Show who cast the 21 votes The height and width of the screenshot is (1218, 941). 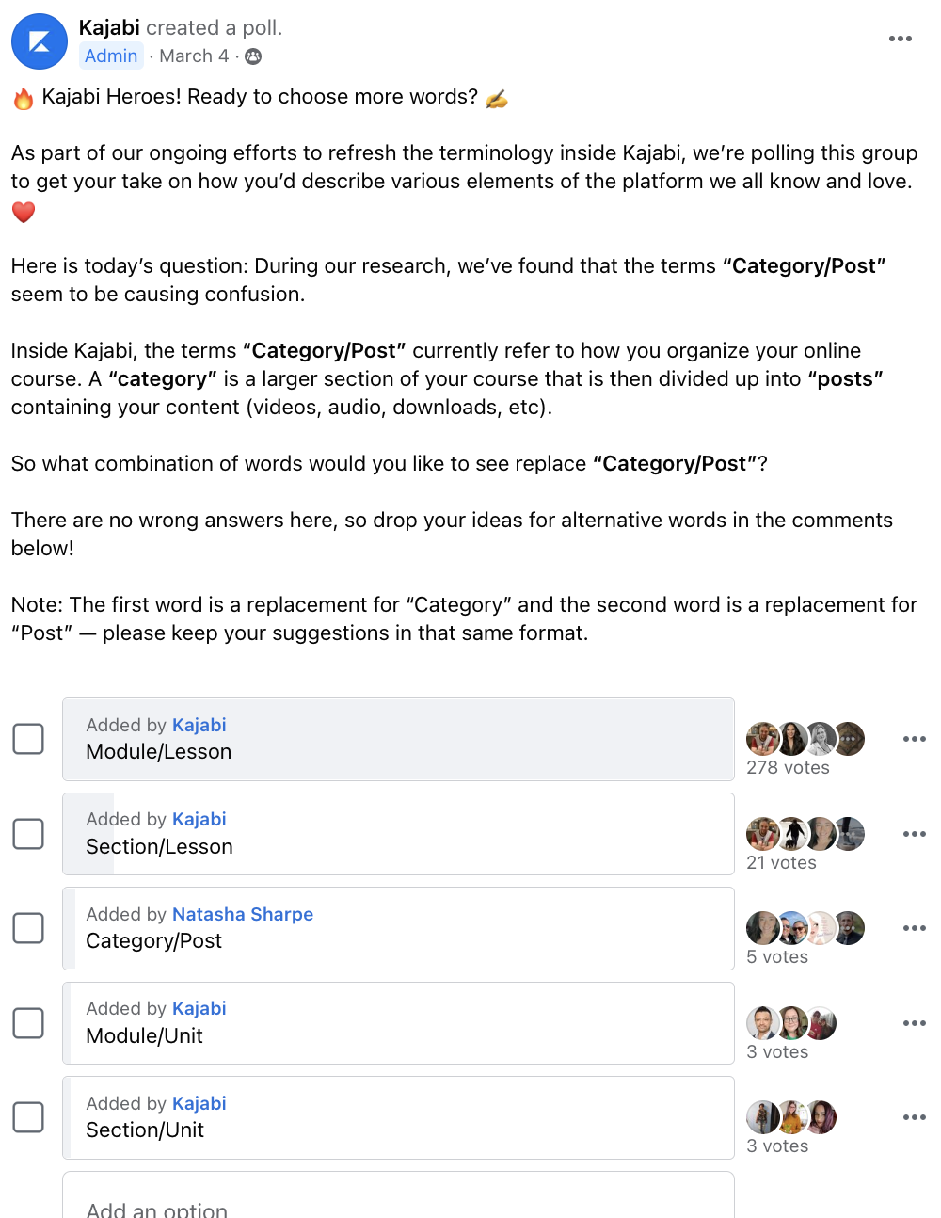click(781, 863)
